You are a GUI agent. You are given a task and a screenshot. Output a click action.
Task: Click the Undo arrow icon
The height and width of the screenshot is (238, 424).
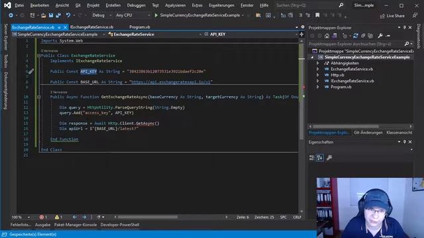[68, 15]
